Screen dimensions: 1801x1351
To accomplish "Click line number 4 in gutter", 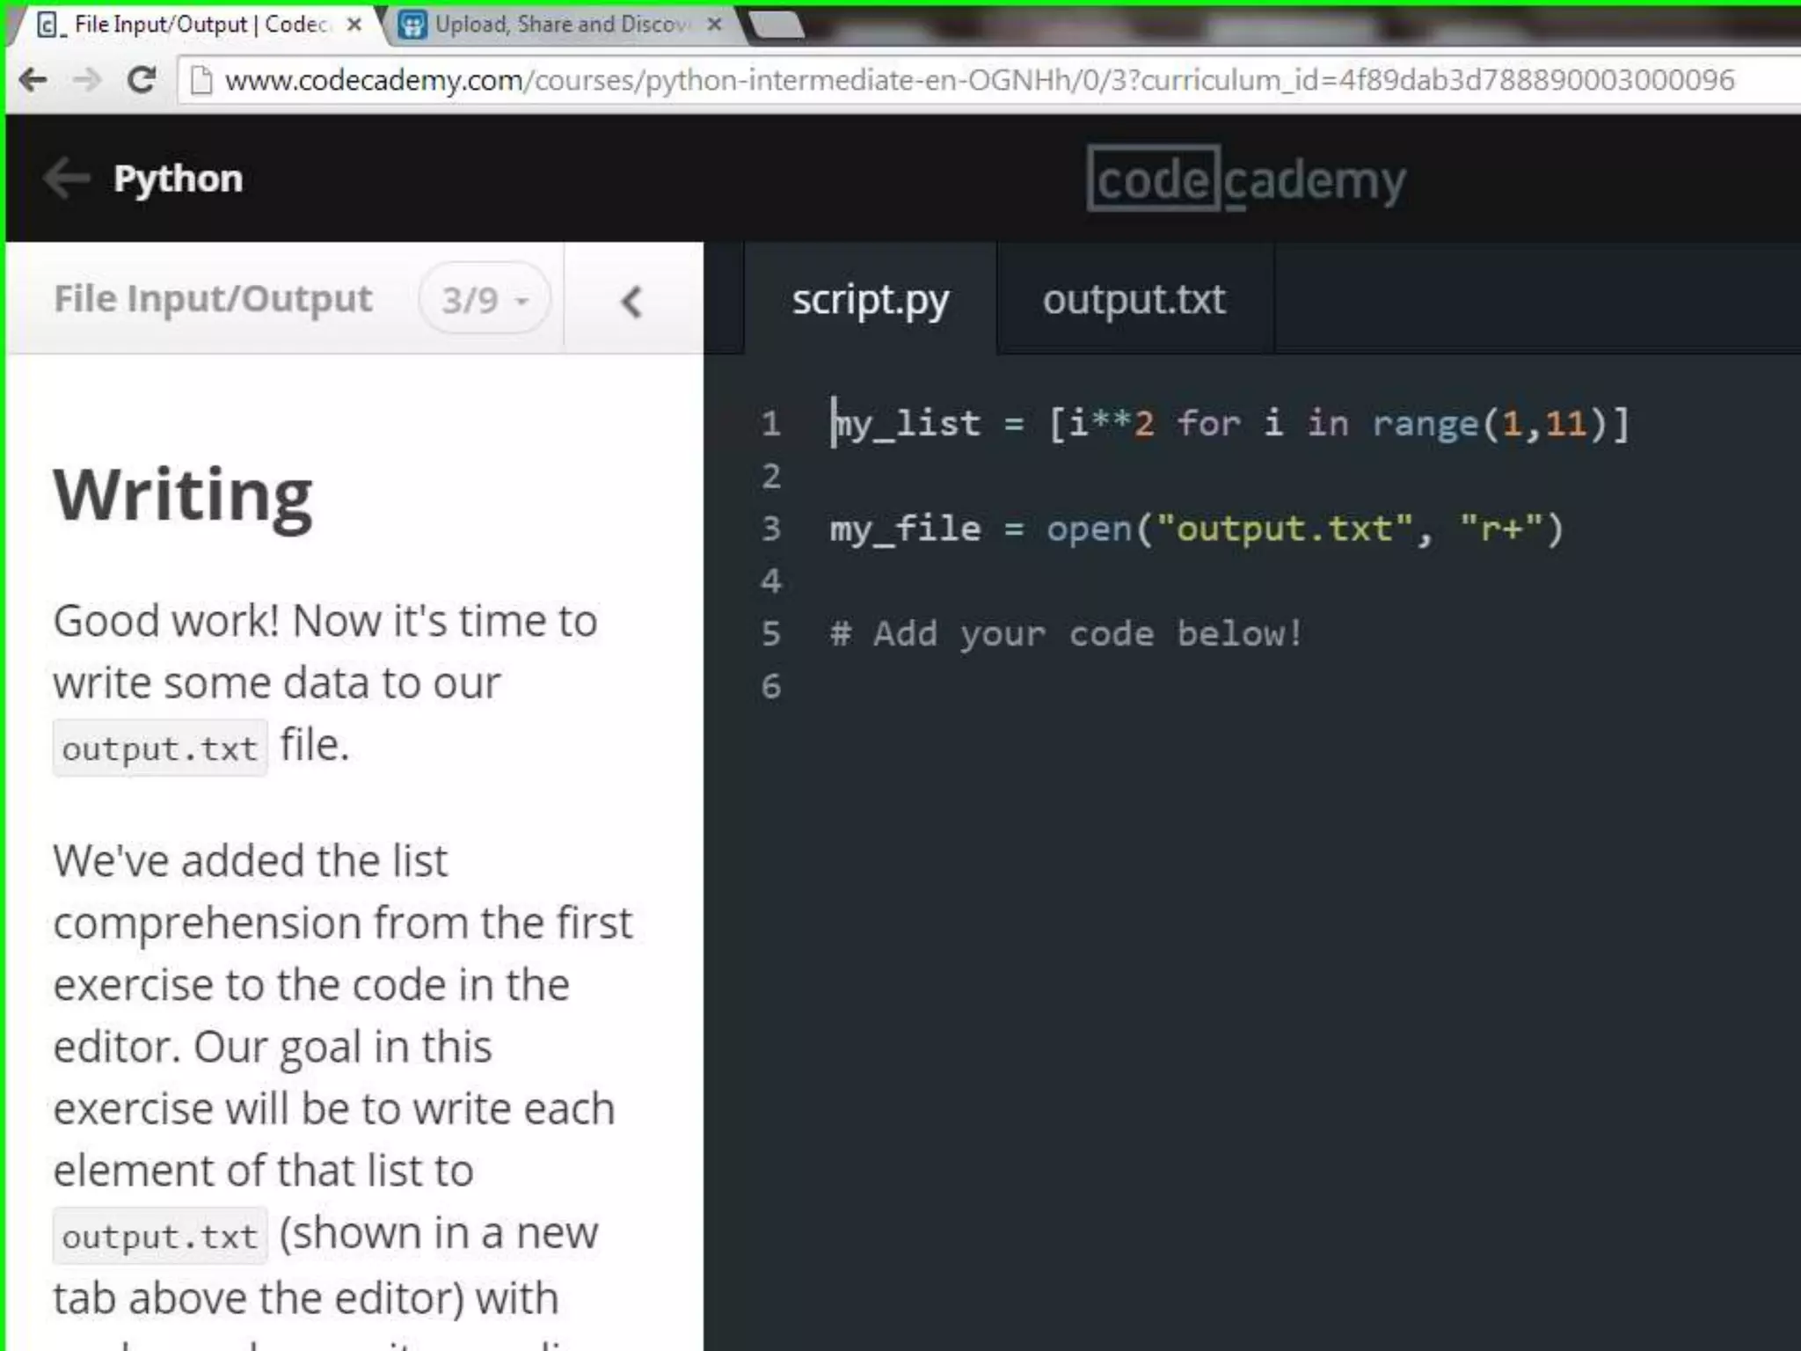I will [x=771, y=581].
